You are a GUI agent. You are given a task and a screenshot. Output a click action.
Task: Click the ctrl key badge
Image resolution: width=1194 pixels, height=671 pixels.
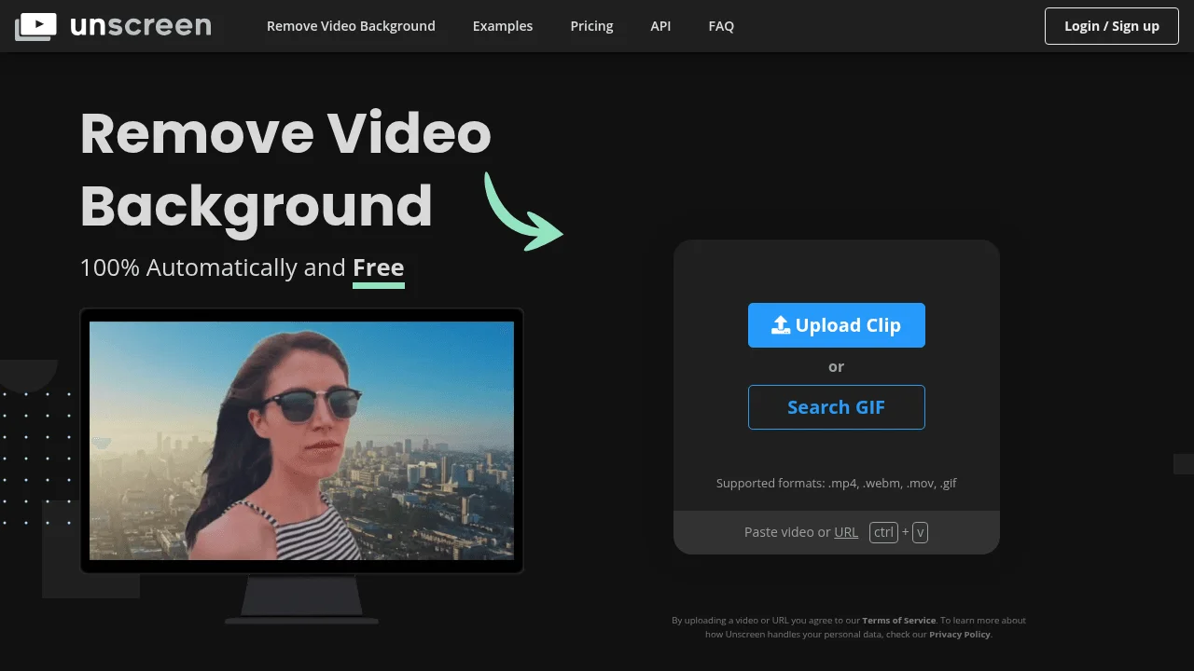883,532
